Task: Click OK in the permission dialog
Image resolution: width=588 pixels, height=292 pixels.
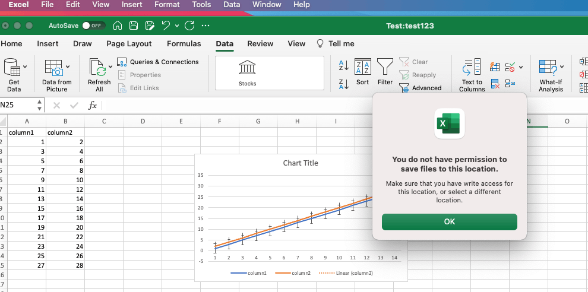Action: (449, 222)
